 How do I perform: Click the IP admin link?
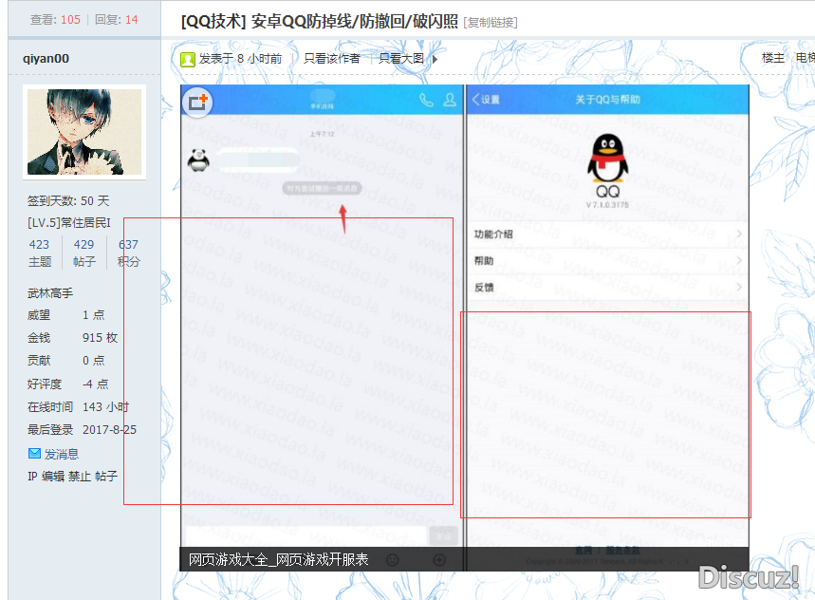tap(31, 477)
